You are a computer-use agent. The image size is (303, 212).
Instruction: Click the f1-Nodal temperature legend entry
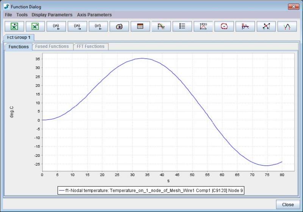(x=151, y=190)
